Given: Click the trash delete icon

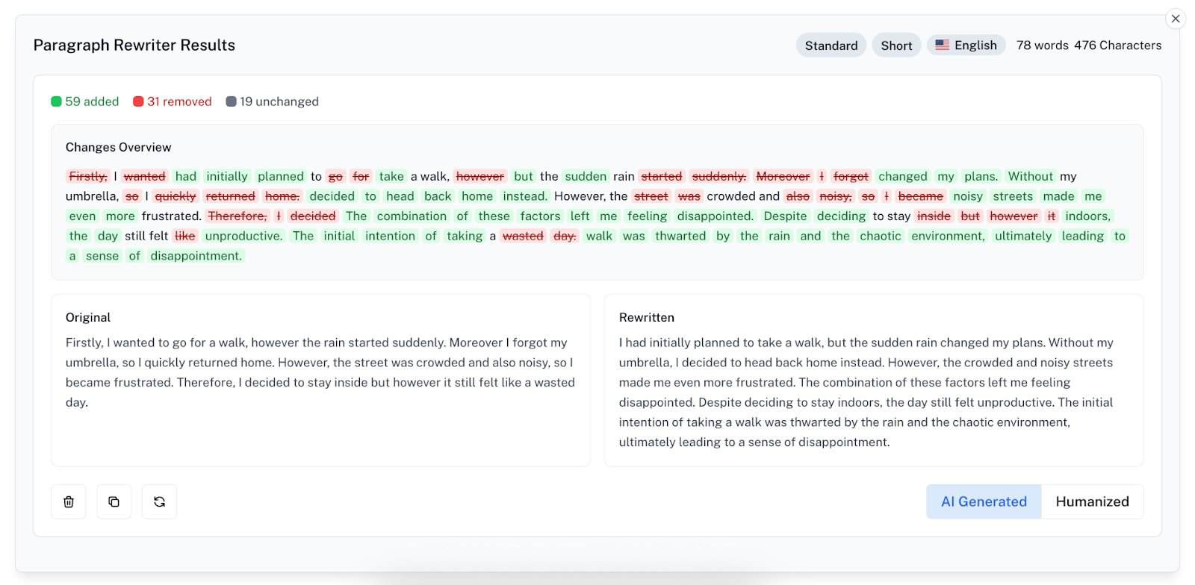Looking at the screenshot, I should pyautogui.click(x=69, y=501).
